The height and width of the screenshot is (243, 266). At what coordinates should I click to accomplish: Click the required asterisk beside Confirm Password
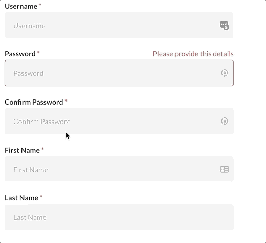click(66, 101)
